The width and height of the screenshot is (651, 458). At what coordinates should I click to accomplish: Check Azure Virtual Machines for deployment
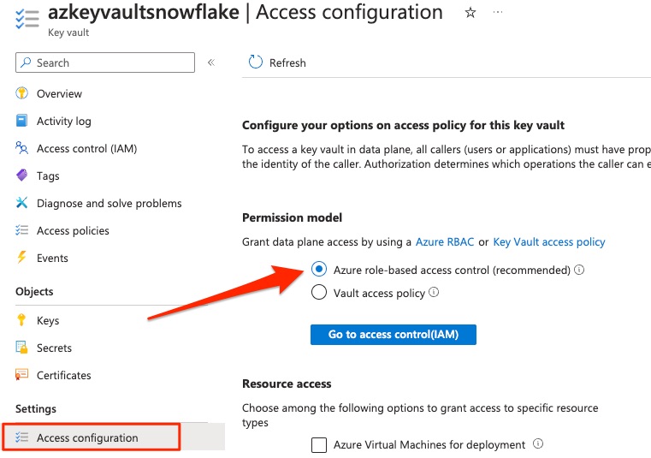[319, 444]
